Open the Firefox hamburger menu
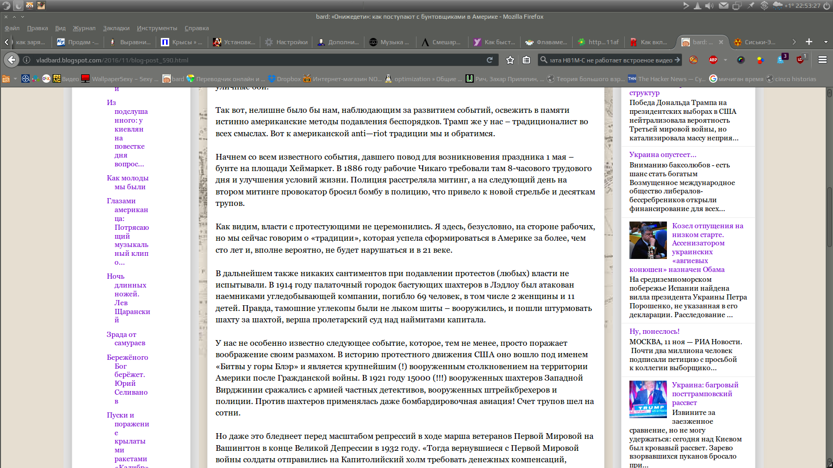 click(823, 60)
